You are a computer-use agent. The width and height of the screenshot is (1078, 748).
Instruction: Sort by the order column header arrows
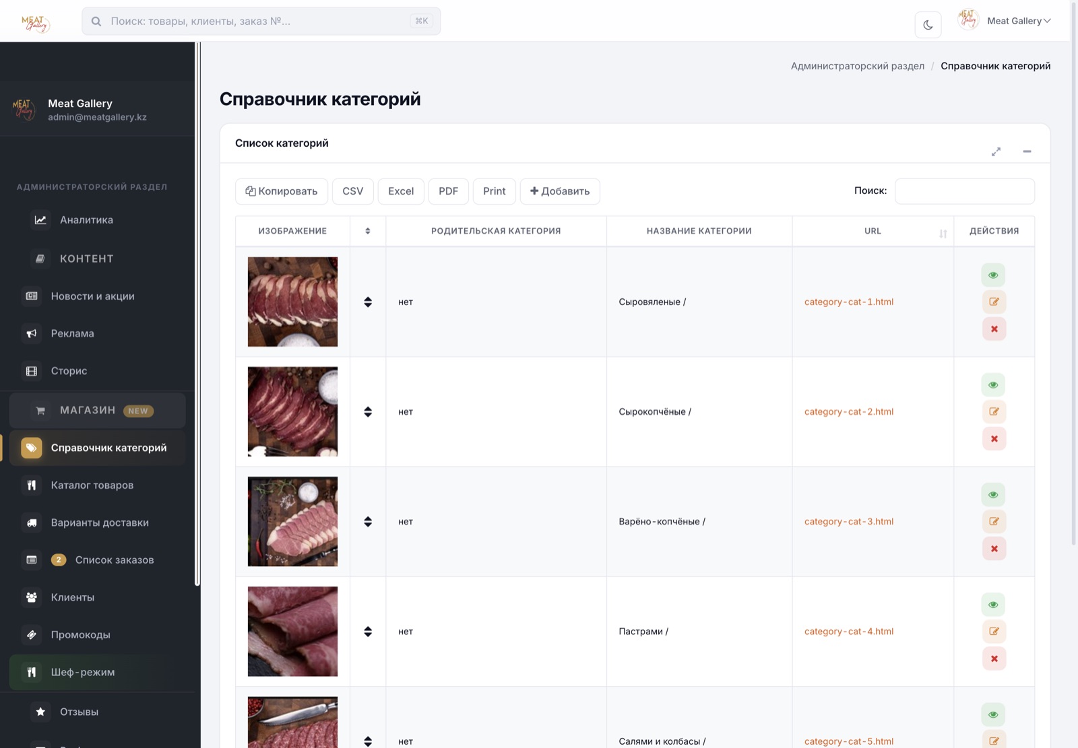tap(368, 232)
